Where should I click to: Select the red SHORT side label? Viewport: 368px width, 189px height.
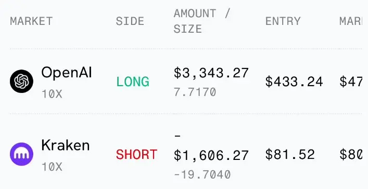click(x=136, y=155)
